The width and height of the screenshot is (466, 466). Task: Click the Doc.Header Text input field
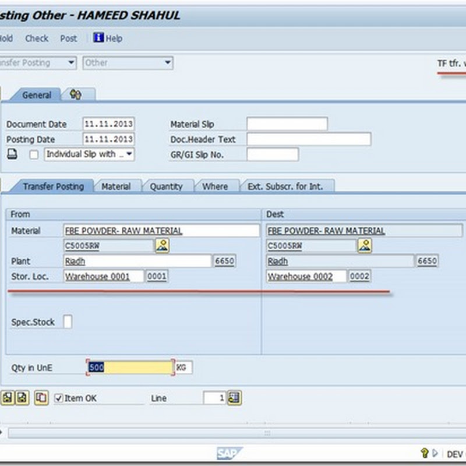(309, 139)
